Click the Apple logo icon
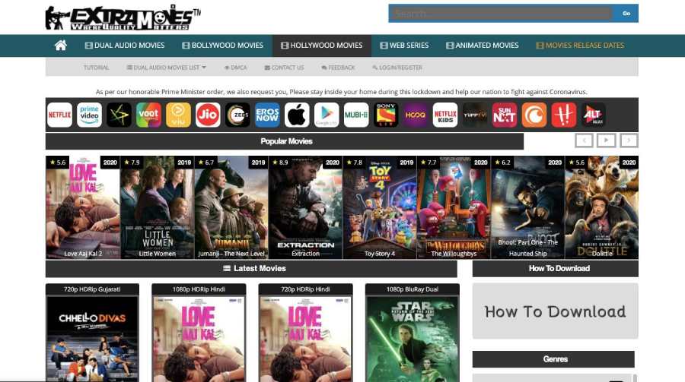Image resolution: width=685 pixels, height=382 pixels. pyautogui.click(x=297, y=115)
